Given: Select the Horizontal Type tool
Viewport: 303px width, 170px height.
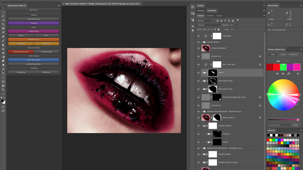Looking at the screenshot, I should (3, 73).
